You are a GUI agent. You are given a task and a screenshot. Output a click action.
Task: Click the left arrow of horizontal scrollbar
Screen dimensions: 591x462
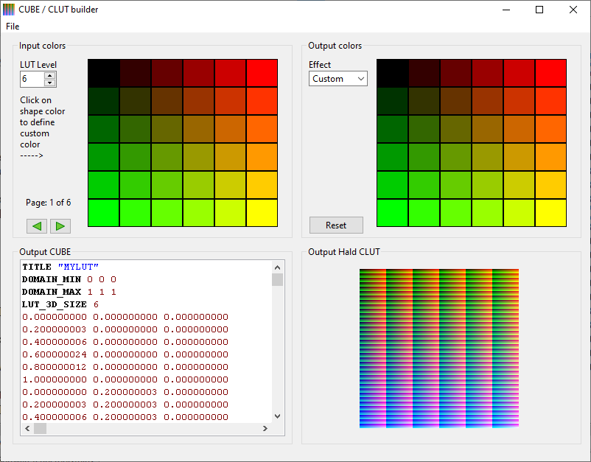click(x=27, y=428)
